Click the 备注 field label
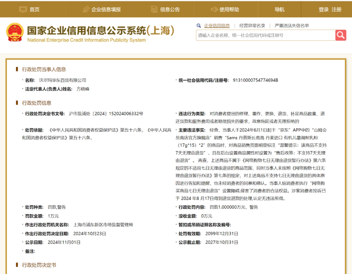 (x=30, y=251)
